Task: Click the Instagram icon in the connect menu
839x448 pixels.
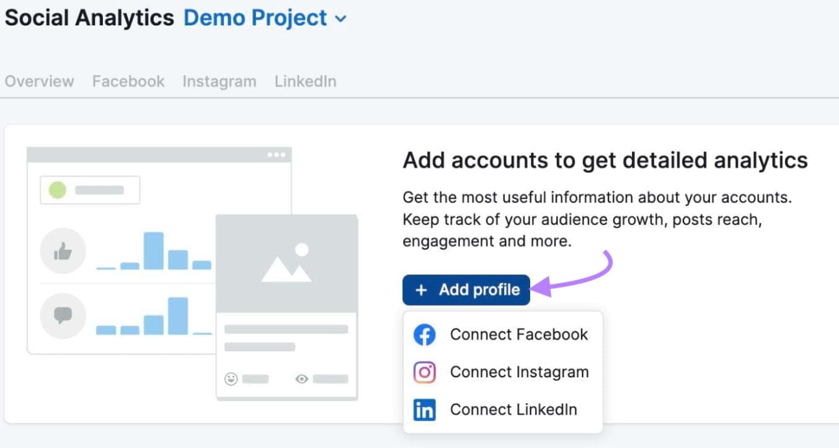Action: 424,372
